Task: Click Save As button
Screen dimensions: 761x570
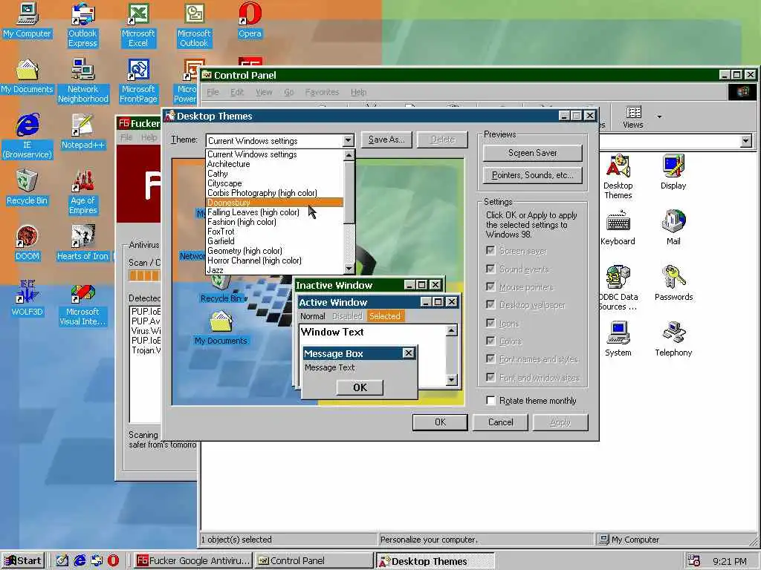Action: click(386, 140)
